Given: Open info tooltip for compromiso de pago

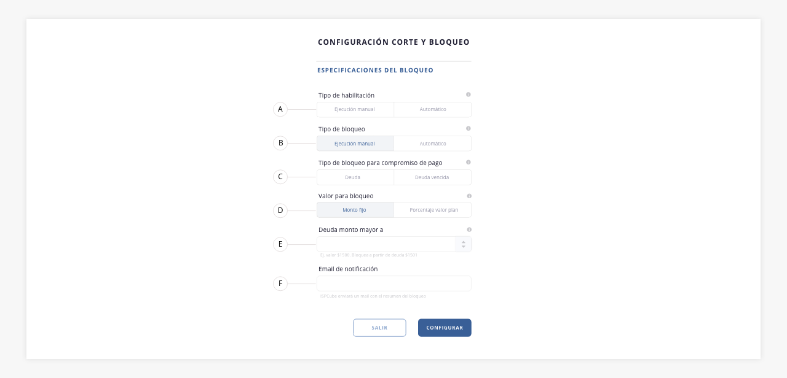Looking at the screenshot, I should (469, 162).
